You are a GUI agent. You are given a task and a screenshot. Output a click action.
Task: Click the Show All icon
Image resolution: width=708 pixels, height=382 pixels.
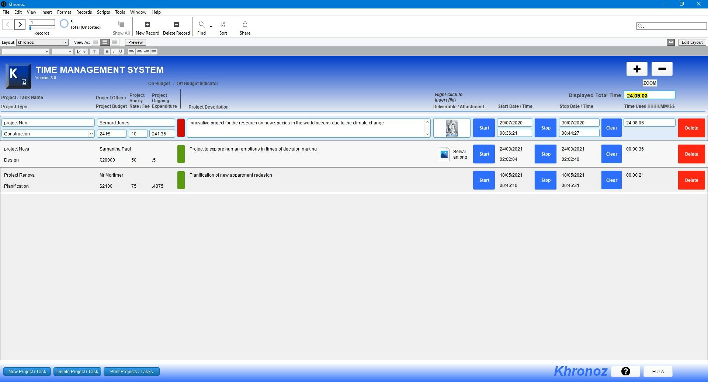pos(121,24)
